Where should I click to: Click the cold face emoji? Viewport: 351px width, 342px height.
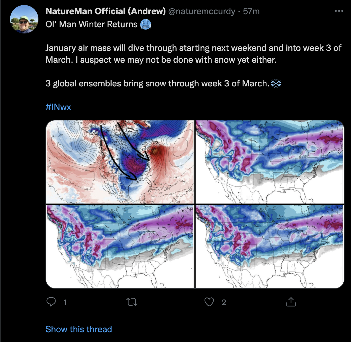pyautogui.click(x=145, y=24)
